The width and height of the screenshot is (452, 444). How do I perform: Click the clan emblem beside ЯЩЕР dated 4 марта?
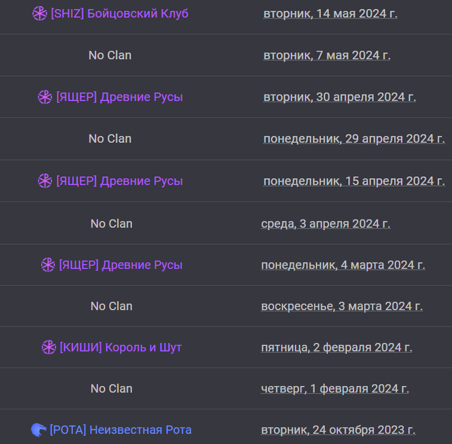[48, 265]
